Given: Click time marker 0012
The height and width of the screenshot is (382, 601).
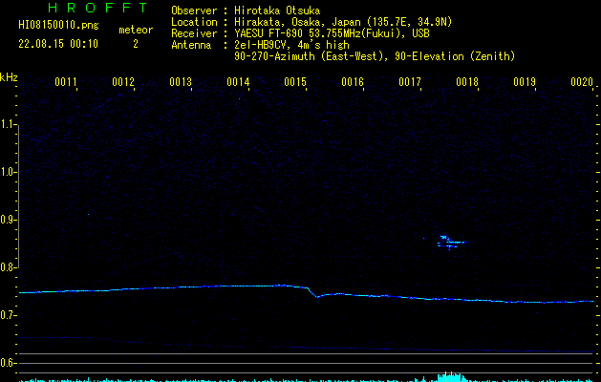Looking at the screenshot, I should tap(123, 82).
